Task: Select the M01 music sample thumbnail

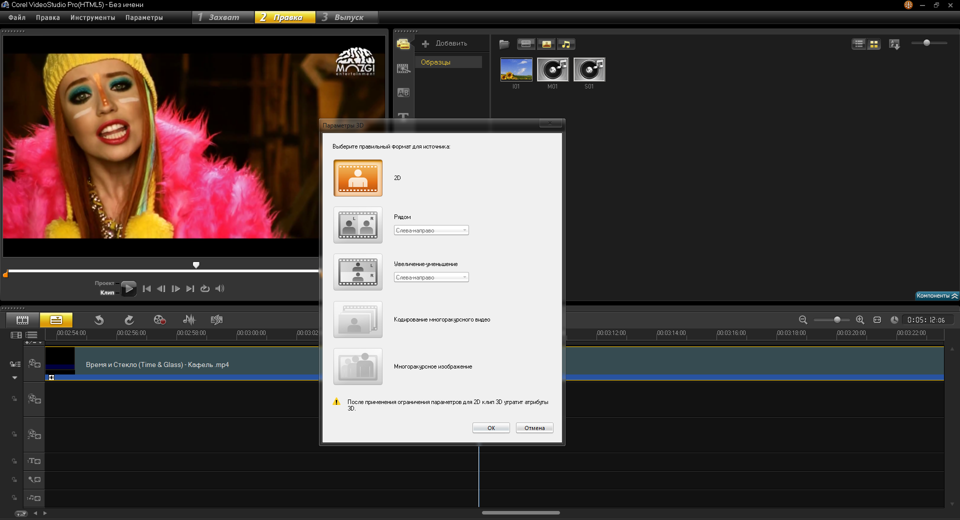Action: [x=552, y=69]
